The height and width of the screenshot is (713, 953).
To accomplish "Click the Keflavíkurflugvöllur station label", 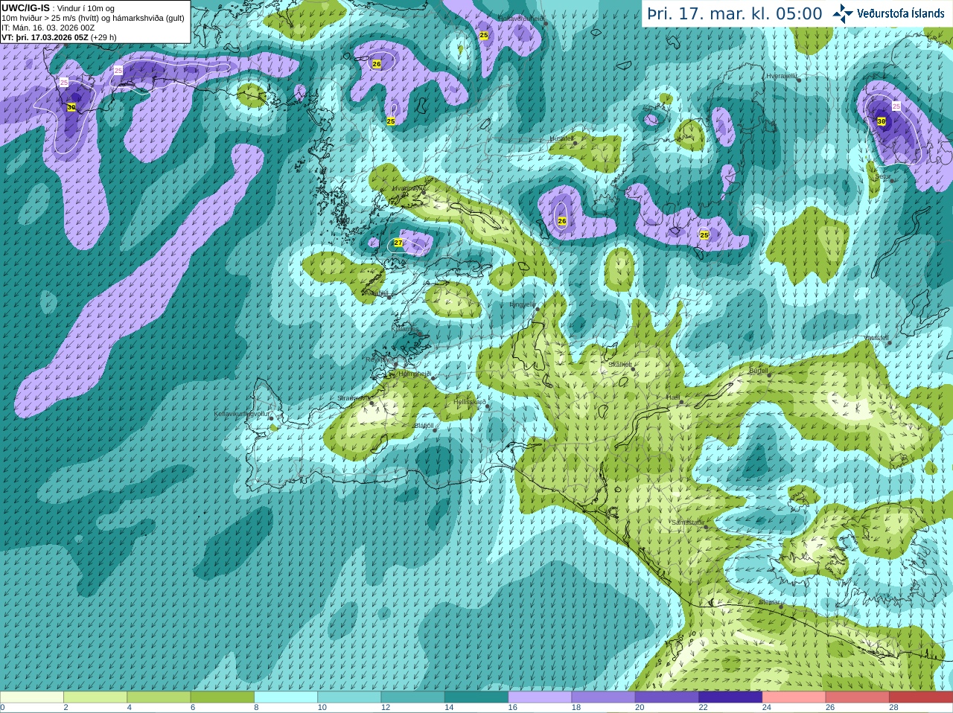I will coord(242,414).
